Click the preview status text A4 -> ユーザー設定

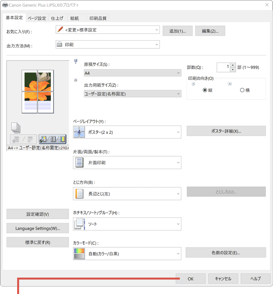38,148
